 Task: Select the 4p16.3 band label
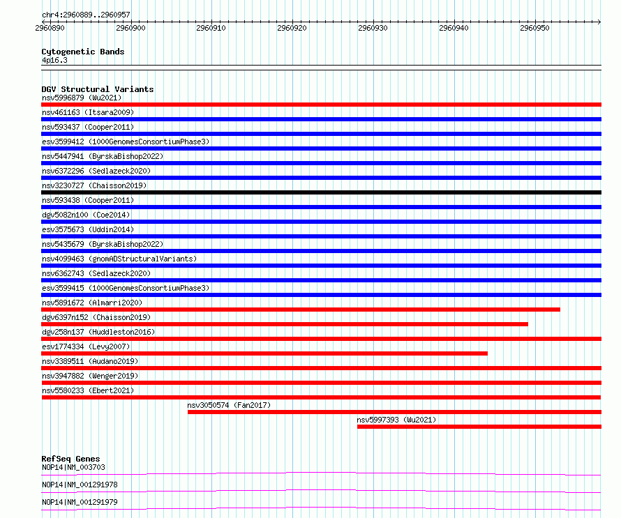point(54,60)
